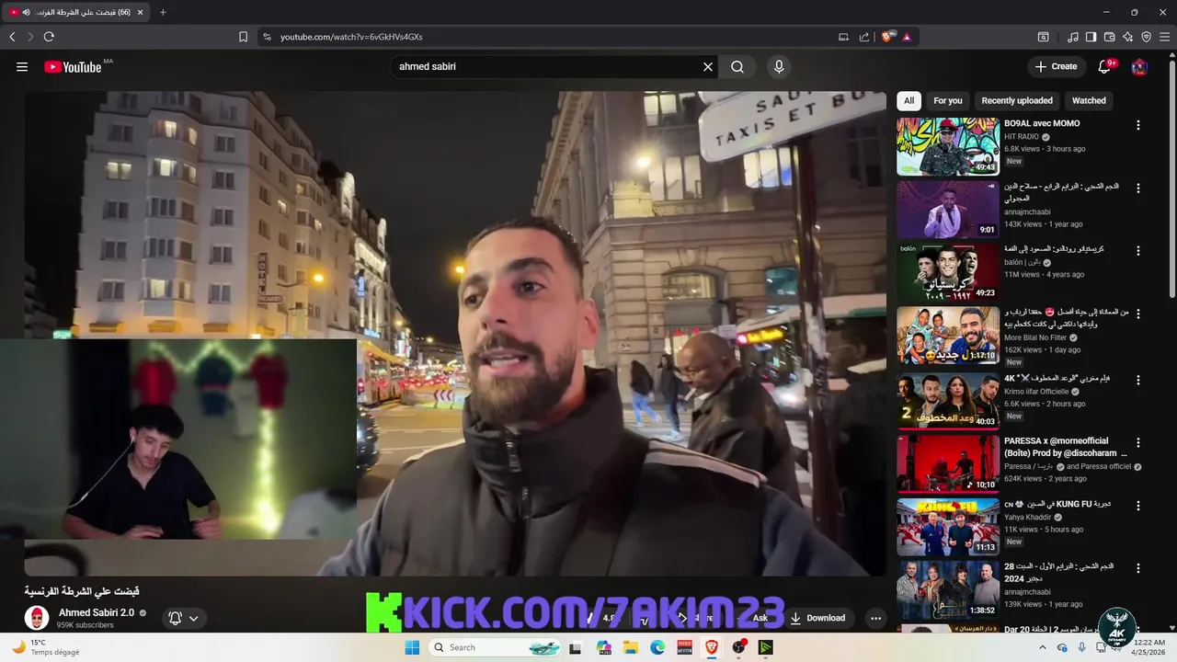Screen dimensions: 1177x662
Task: Select the Recently uploaded chip
Action: pos(1017,100)
